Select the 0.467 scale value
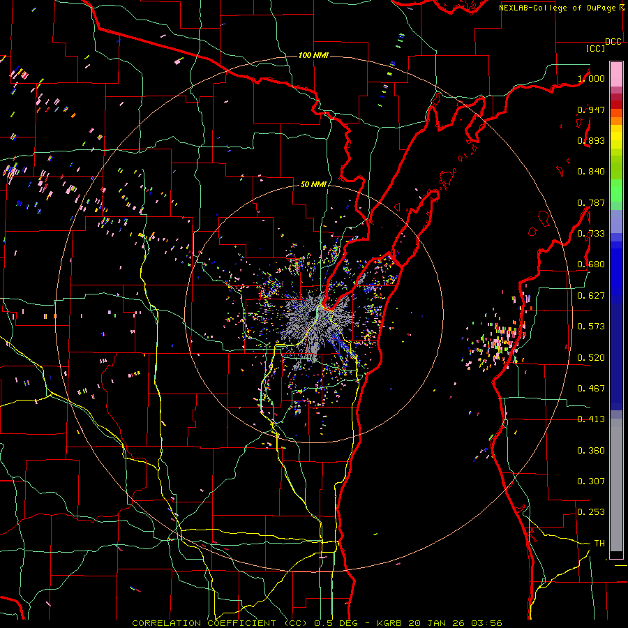 (x=591, y=389)
